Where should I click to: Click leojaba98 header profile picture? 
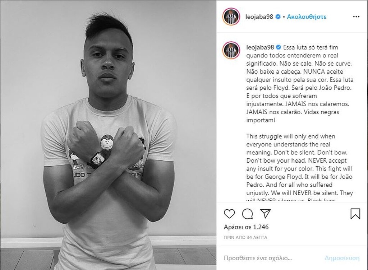point(231,17)
